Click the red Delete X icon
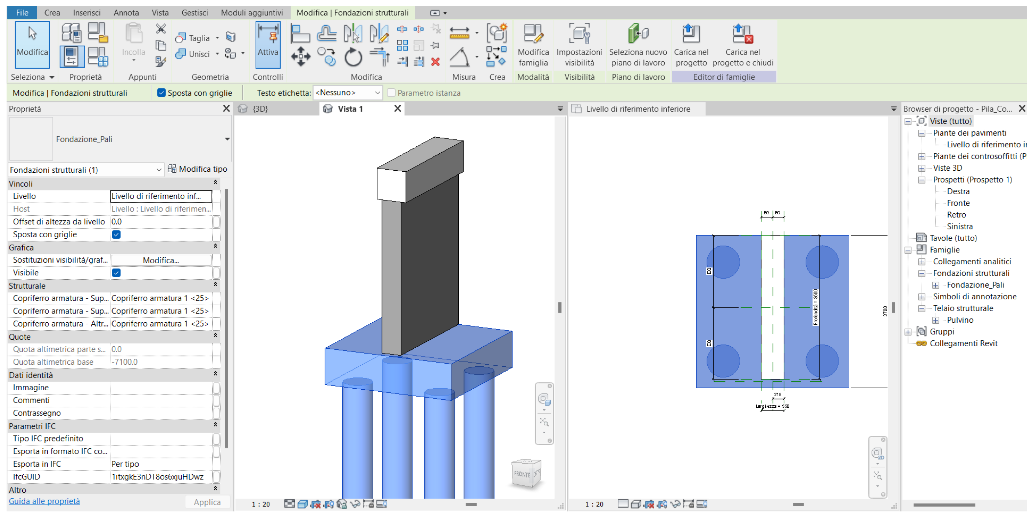Screen dimensions: 1033x517 point(435,62)
